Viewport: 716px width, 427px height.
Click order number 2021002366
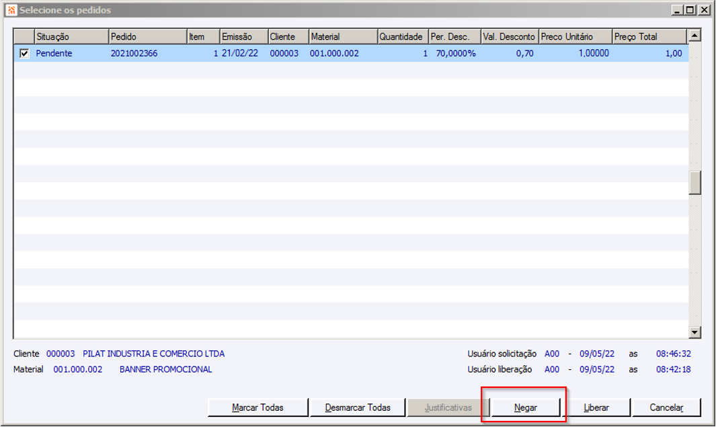134,53
